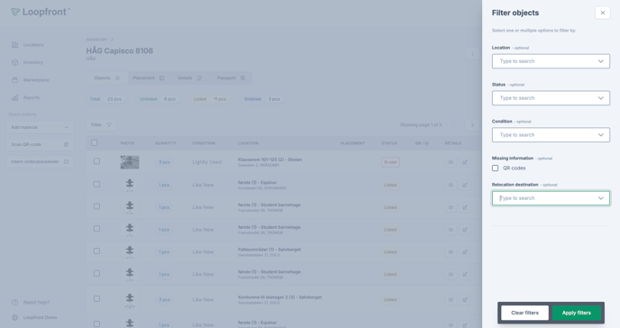
Task: Click the Clear filters button
Action: (524, 313)
